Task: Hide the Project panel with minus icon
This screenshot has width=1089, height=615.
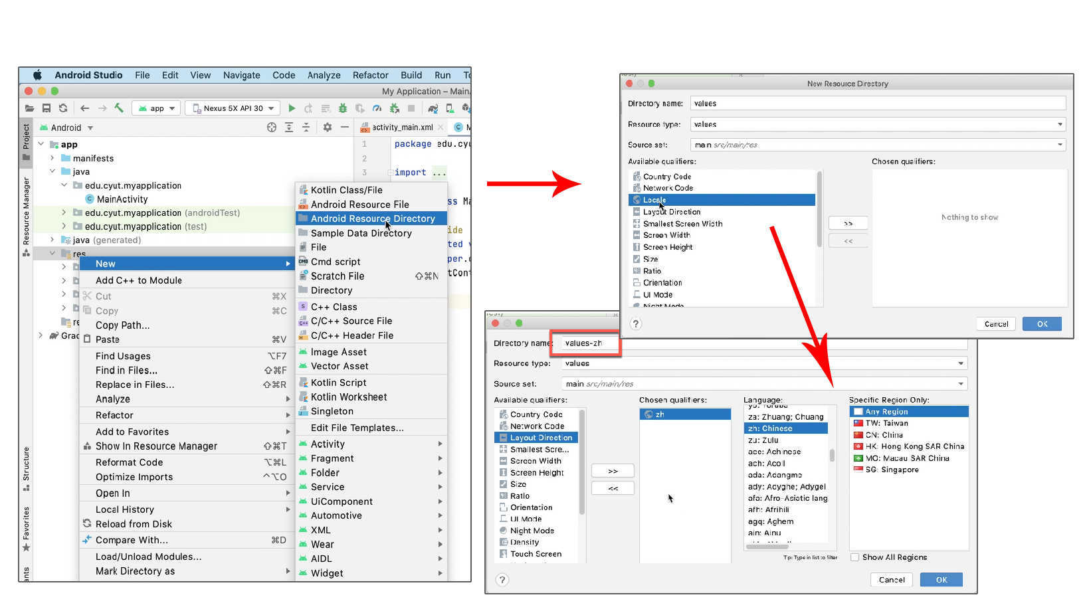Action: coord(344,128)
